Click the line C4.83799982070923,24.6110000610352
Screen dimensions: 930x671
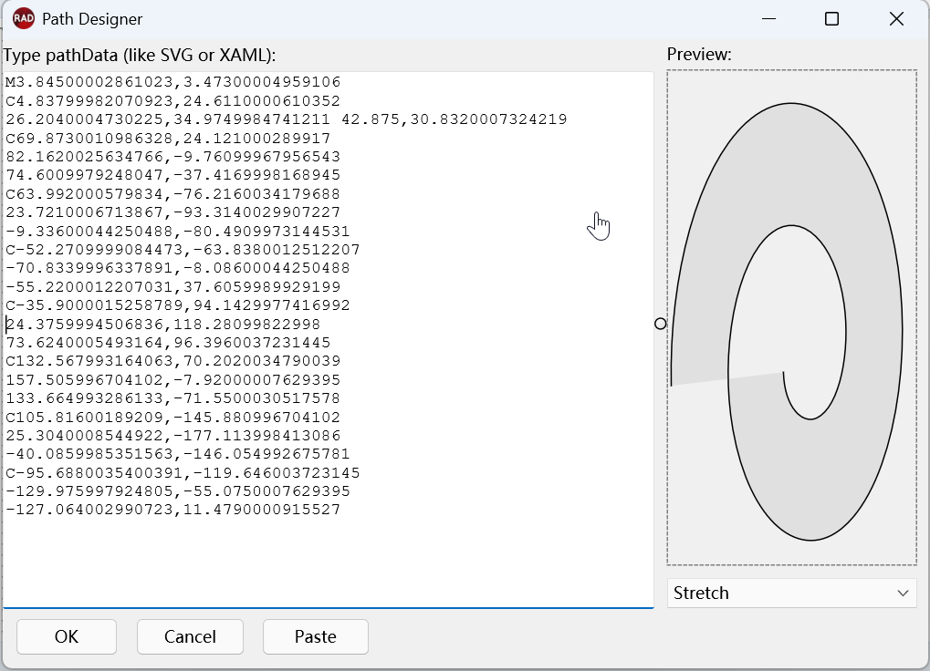[x=173, y=100]
